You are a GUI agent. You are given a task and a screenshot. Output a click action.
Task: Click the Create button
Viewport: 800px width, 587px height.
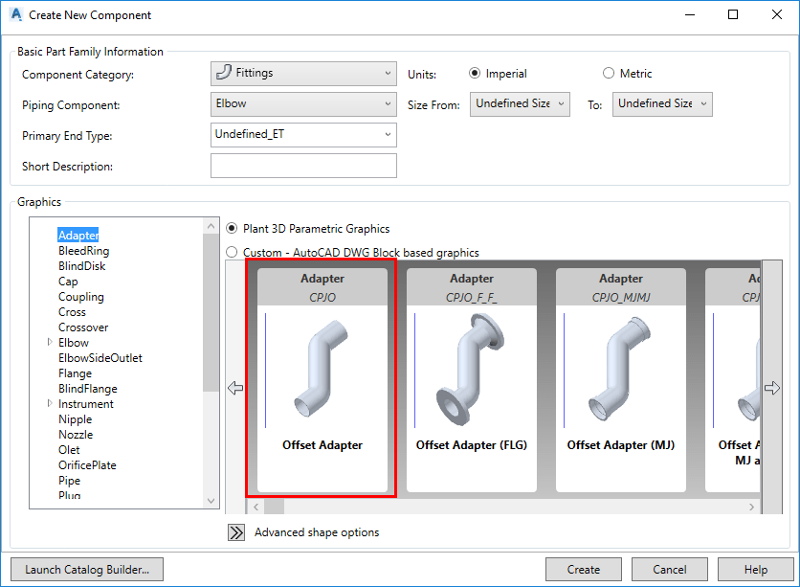coord(584,570)
